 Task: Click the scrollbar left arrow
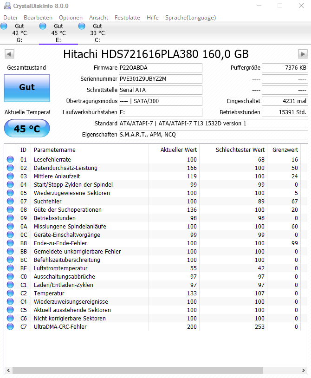pos(8,370)
